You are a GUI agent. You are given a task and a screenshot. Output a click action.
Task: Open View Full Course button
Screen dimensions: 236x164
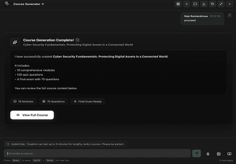pyautogui.click(x=32, y=115)
